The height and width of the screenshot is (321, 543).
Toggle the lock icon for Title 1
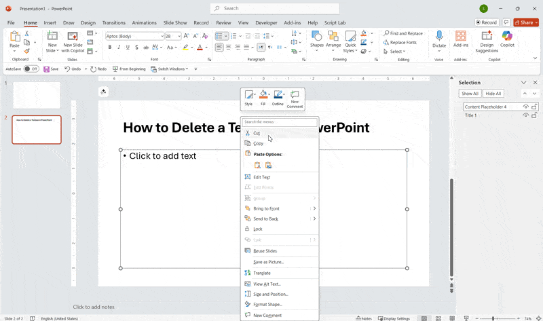pyautogui.click(x=534, y=115)
